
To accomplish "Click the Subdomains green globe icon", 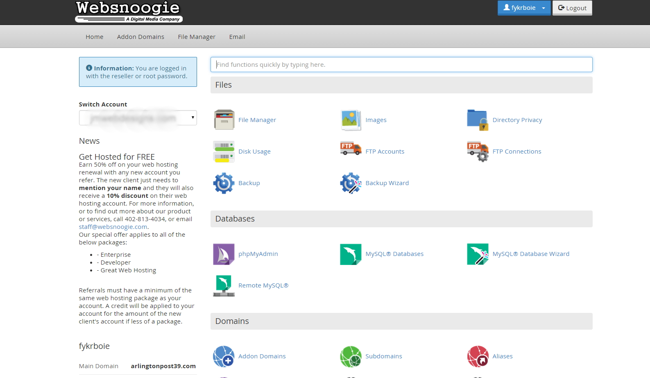I will coord(351,356).
